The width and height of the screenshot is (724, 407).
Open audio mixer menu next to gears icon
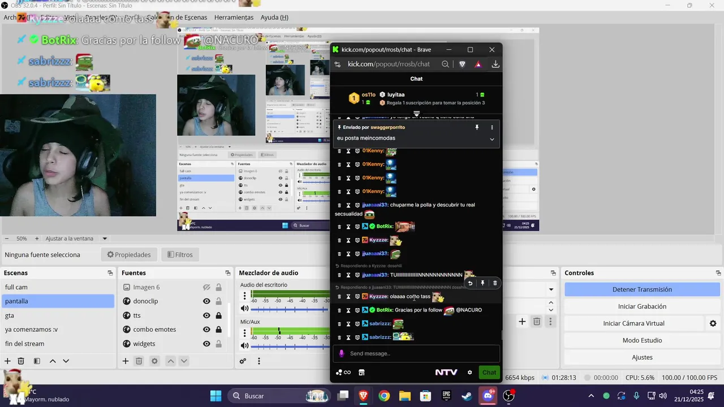[259, 361]
